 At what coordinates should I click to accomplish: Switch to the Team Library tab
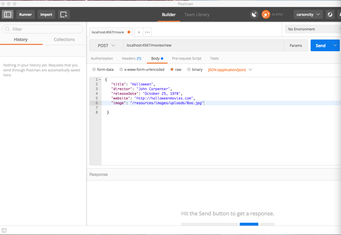point(197,15)
